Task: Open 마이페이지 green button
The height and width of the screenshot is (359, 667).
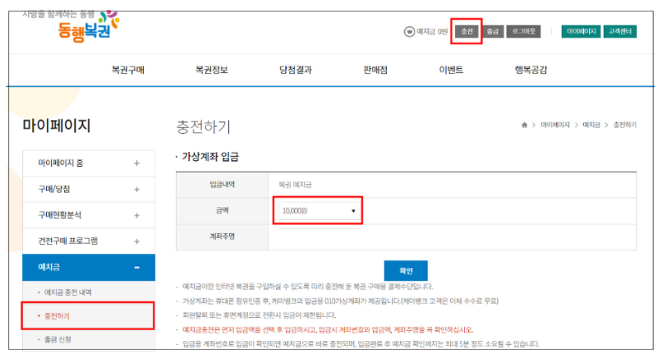Action: coord(581,31)
